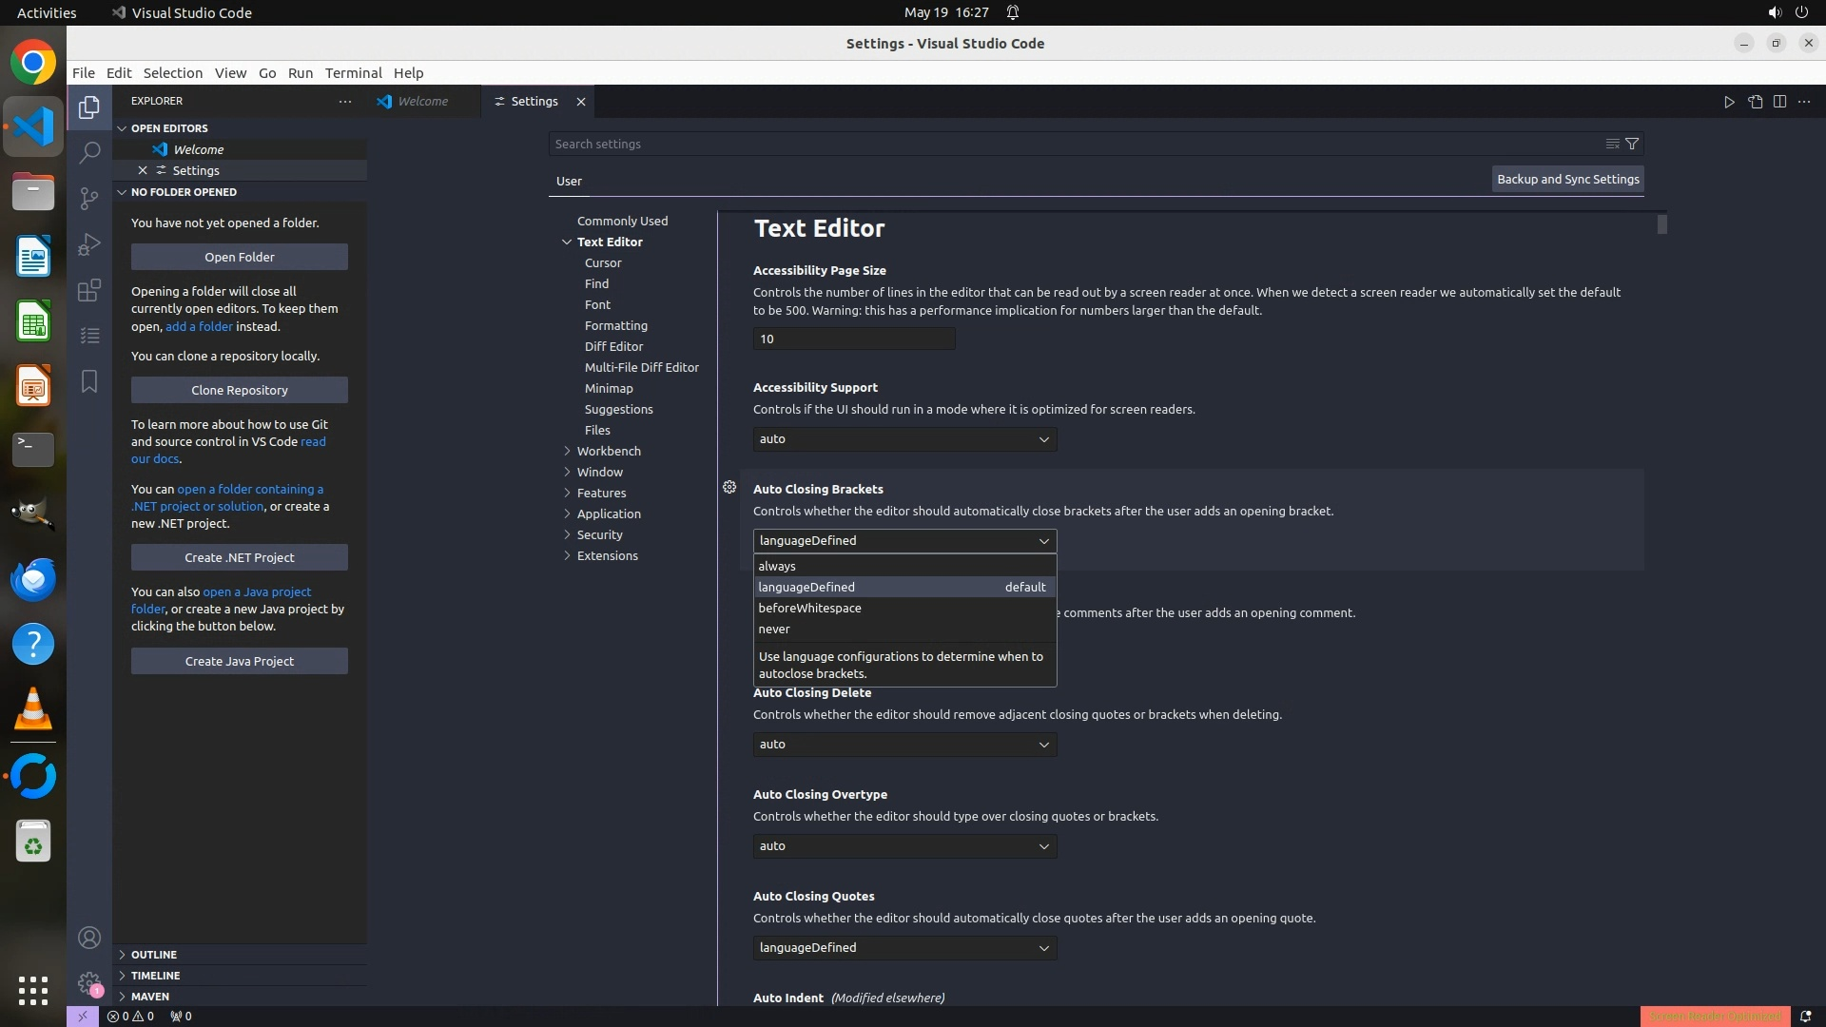Open the Manage gear icon

pos(89,983)
